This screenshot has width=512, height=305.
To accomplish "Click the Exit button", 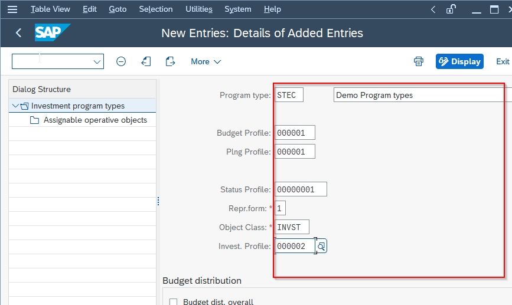I will click(503, 62).
